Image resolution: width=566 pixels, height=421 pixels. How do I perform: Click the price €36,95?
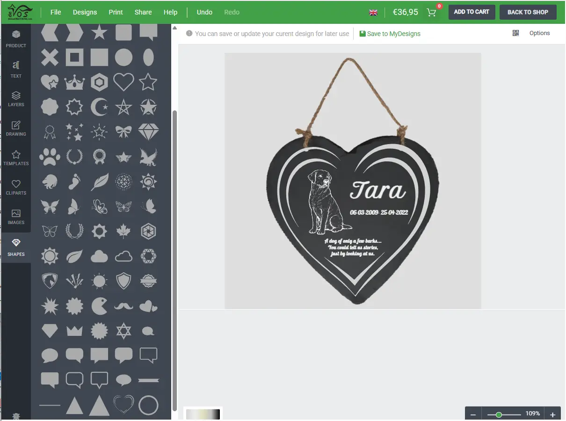point(406,12)
